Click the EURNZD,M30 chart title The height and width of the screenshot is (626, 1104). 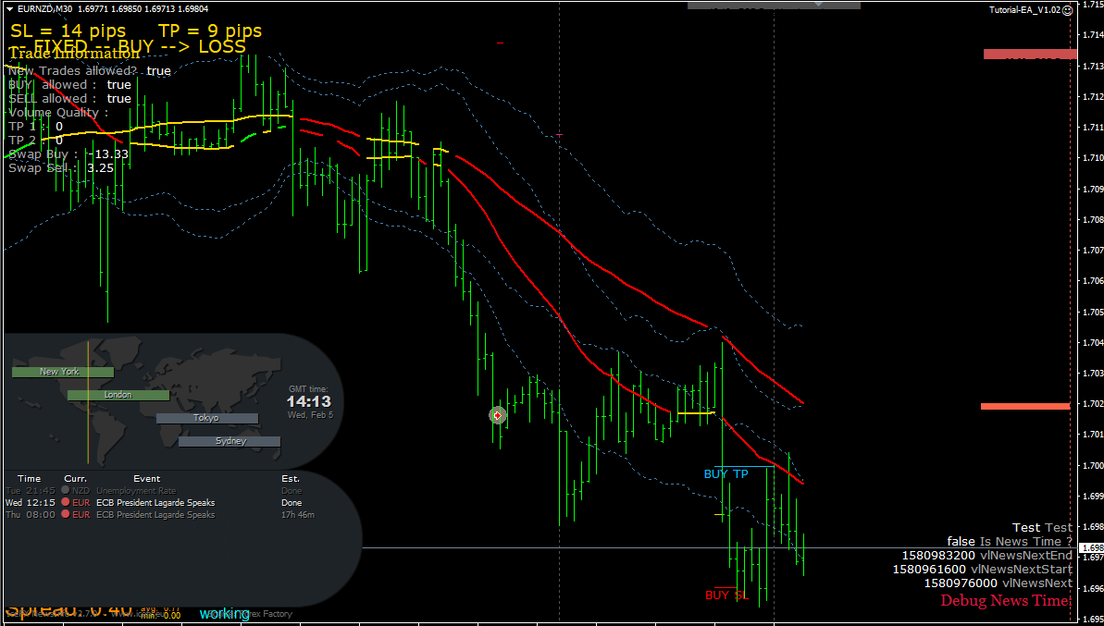[44, 10]
